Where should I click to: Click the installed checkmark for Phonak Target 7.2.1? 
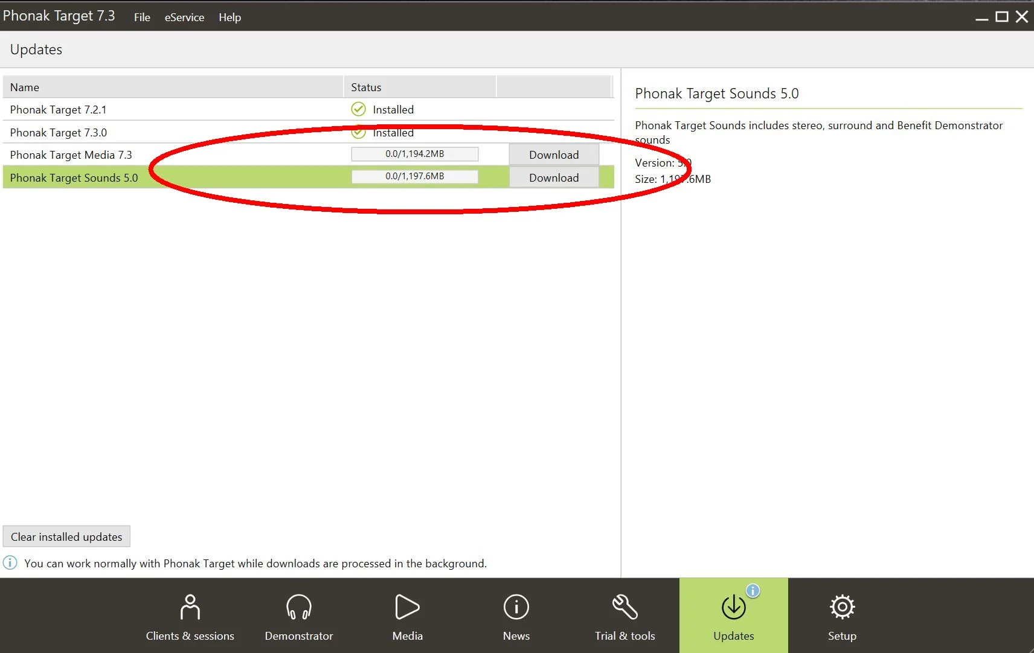[x=358, y=109]
